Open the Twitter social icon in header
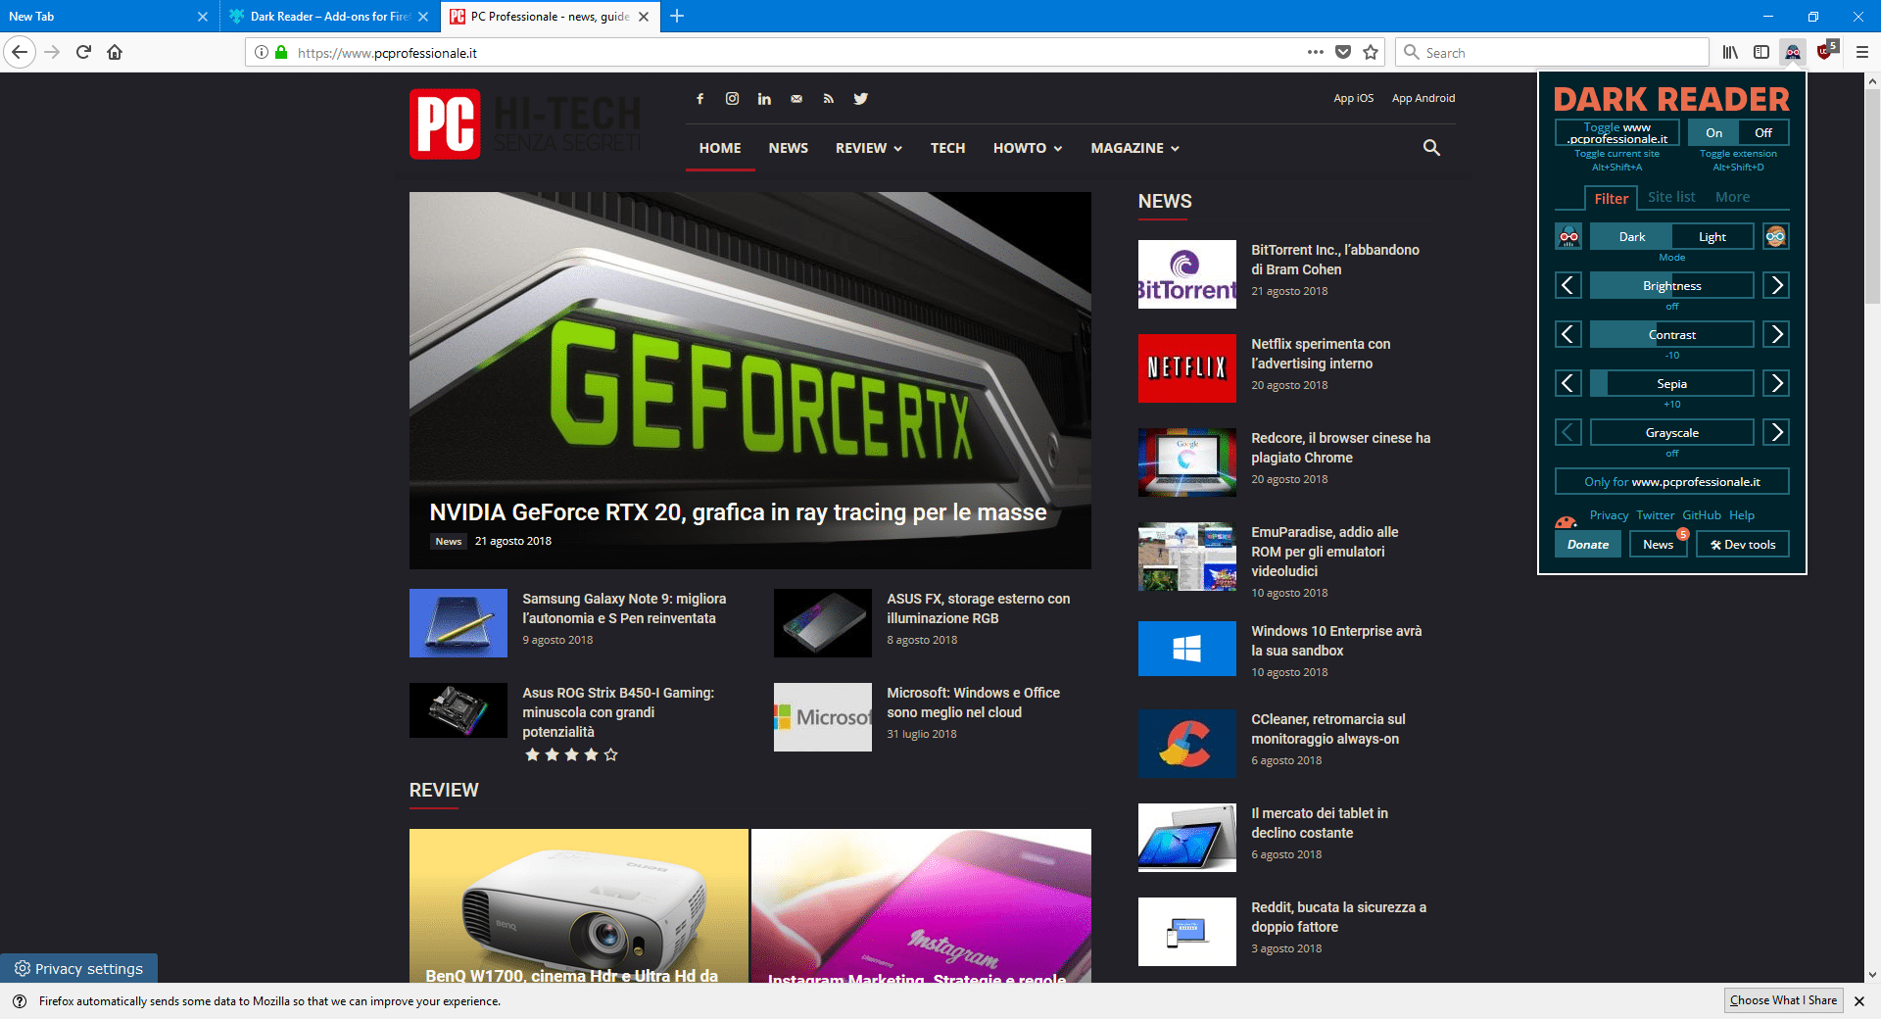This screenshot has height=1019, width=1881. point(860,98)
